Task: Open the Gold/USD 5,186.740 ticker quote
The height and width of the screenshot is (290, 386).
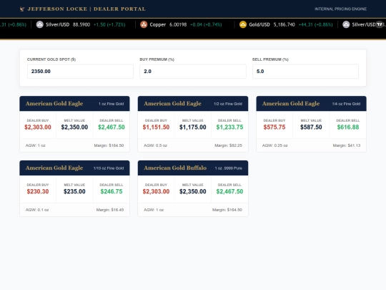Action: [286, 24]
